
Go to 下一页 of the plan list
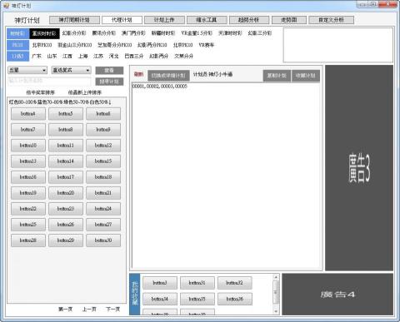click(113, 309)
